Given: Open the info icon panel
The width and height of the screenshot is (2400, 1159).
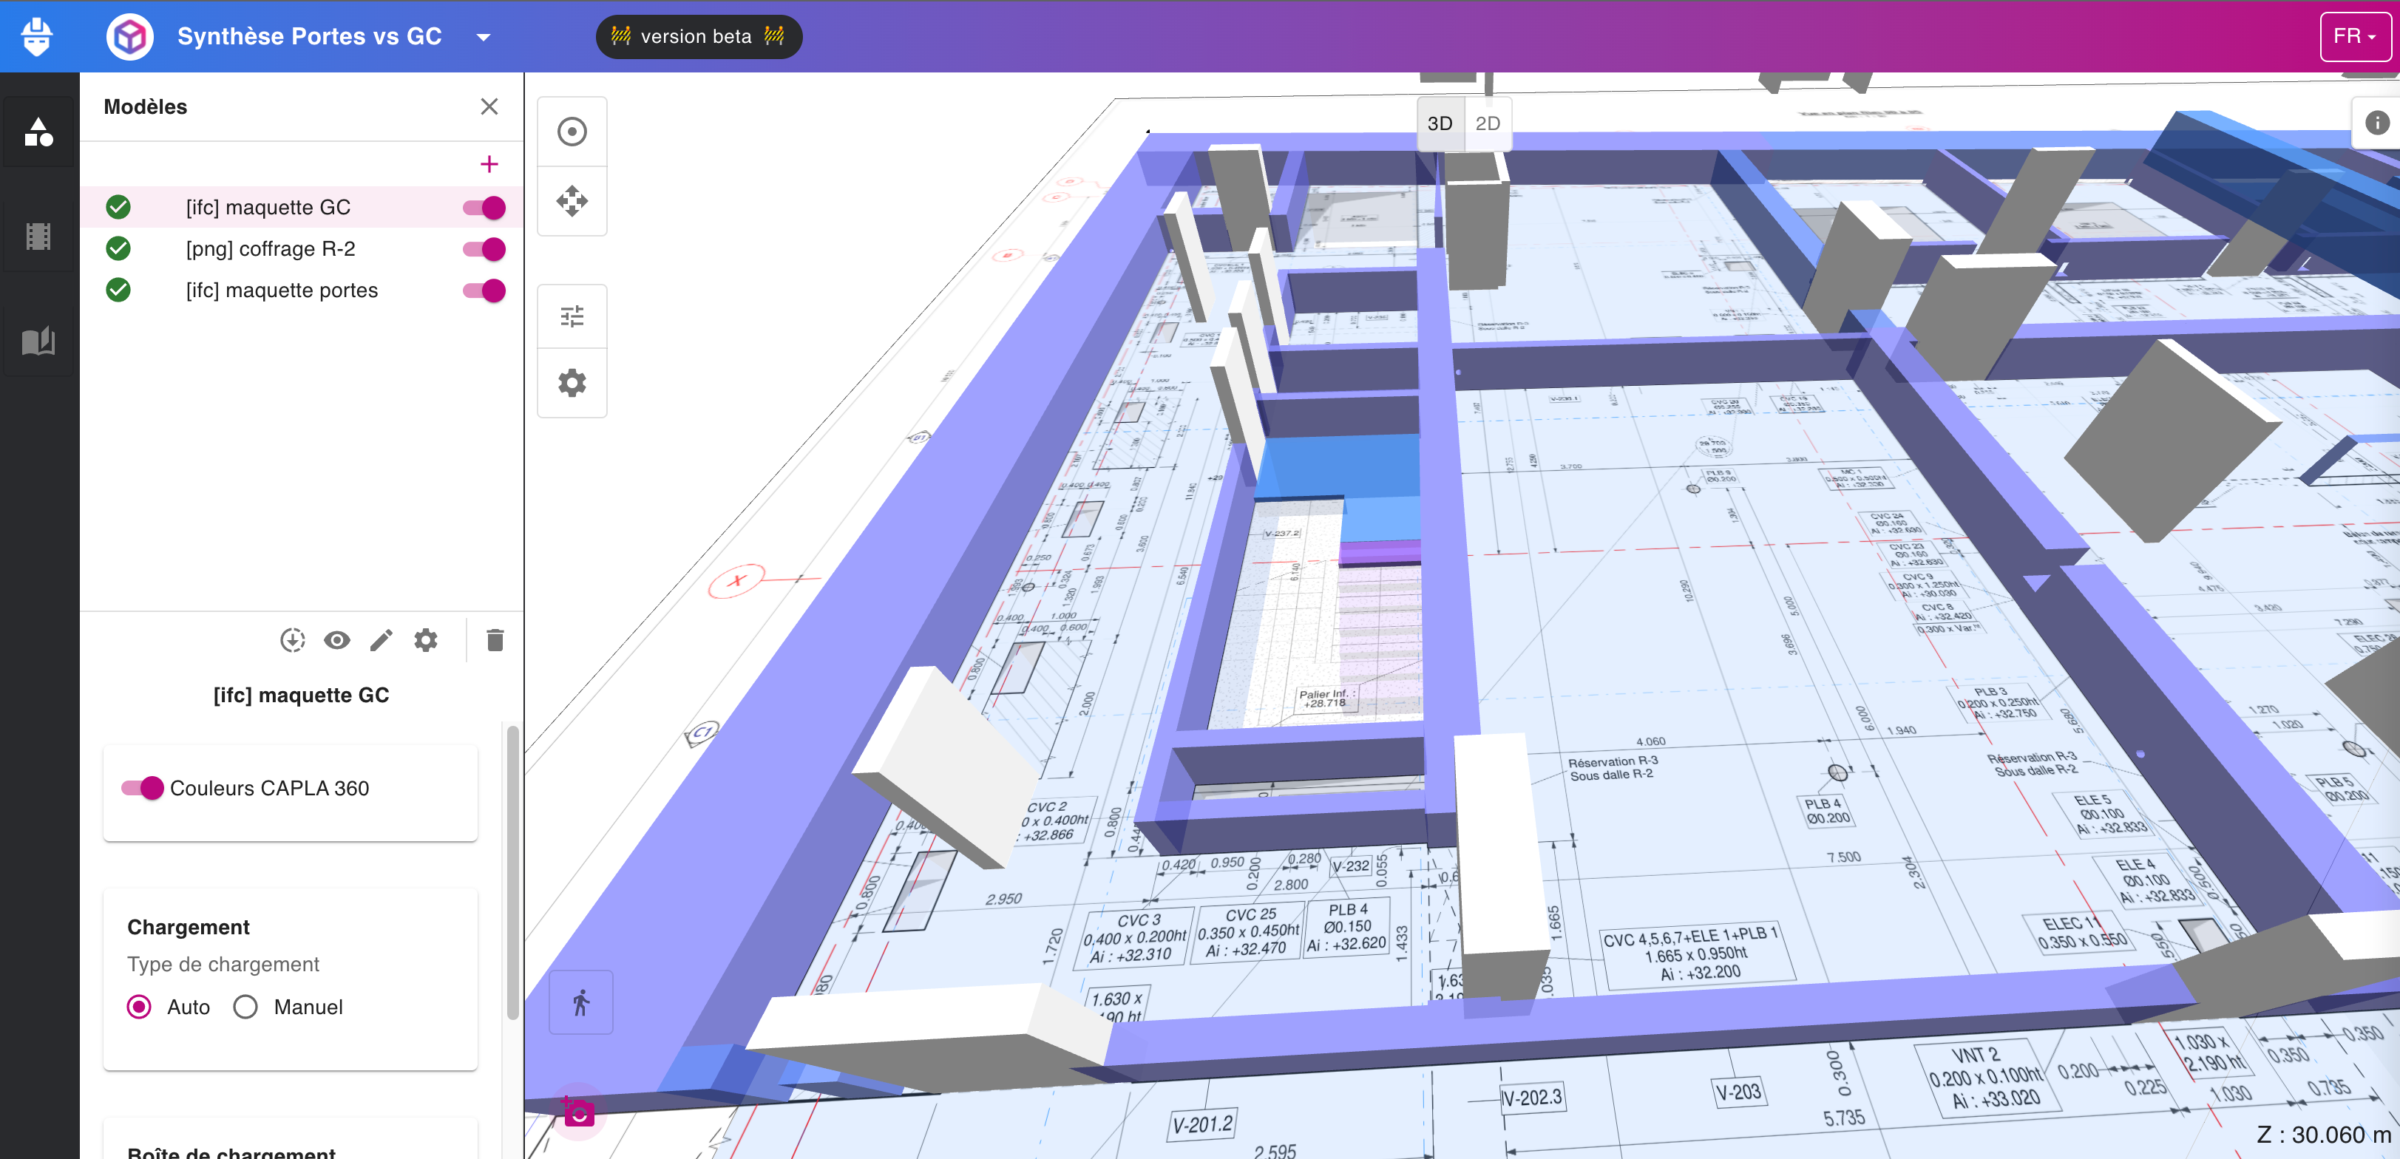Looking at the screenshot, I should (2376, 122).
